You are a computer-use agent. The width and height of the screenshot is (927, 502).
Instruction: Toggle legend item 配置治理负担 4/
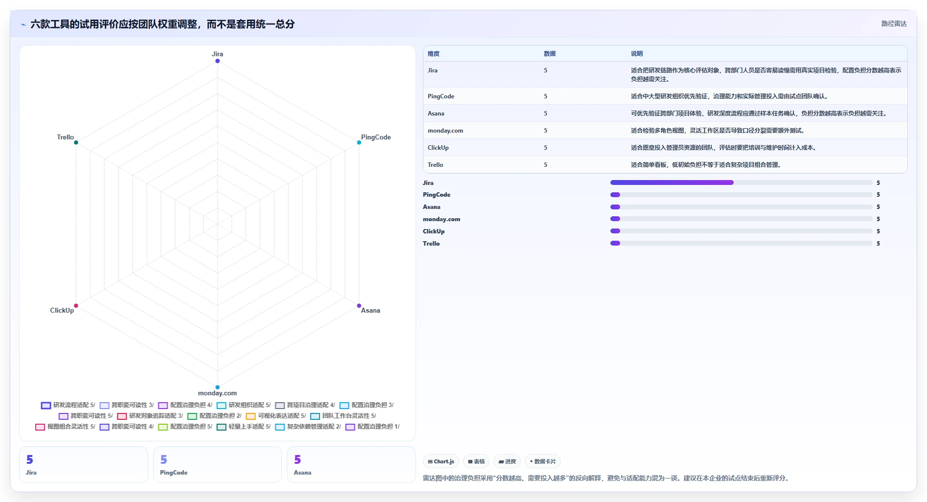click(185, 405)
